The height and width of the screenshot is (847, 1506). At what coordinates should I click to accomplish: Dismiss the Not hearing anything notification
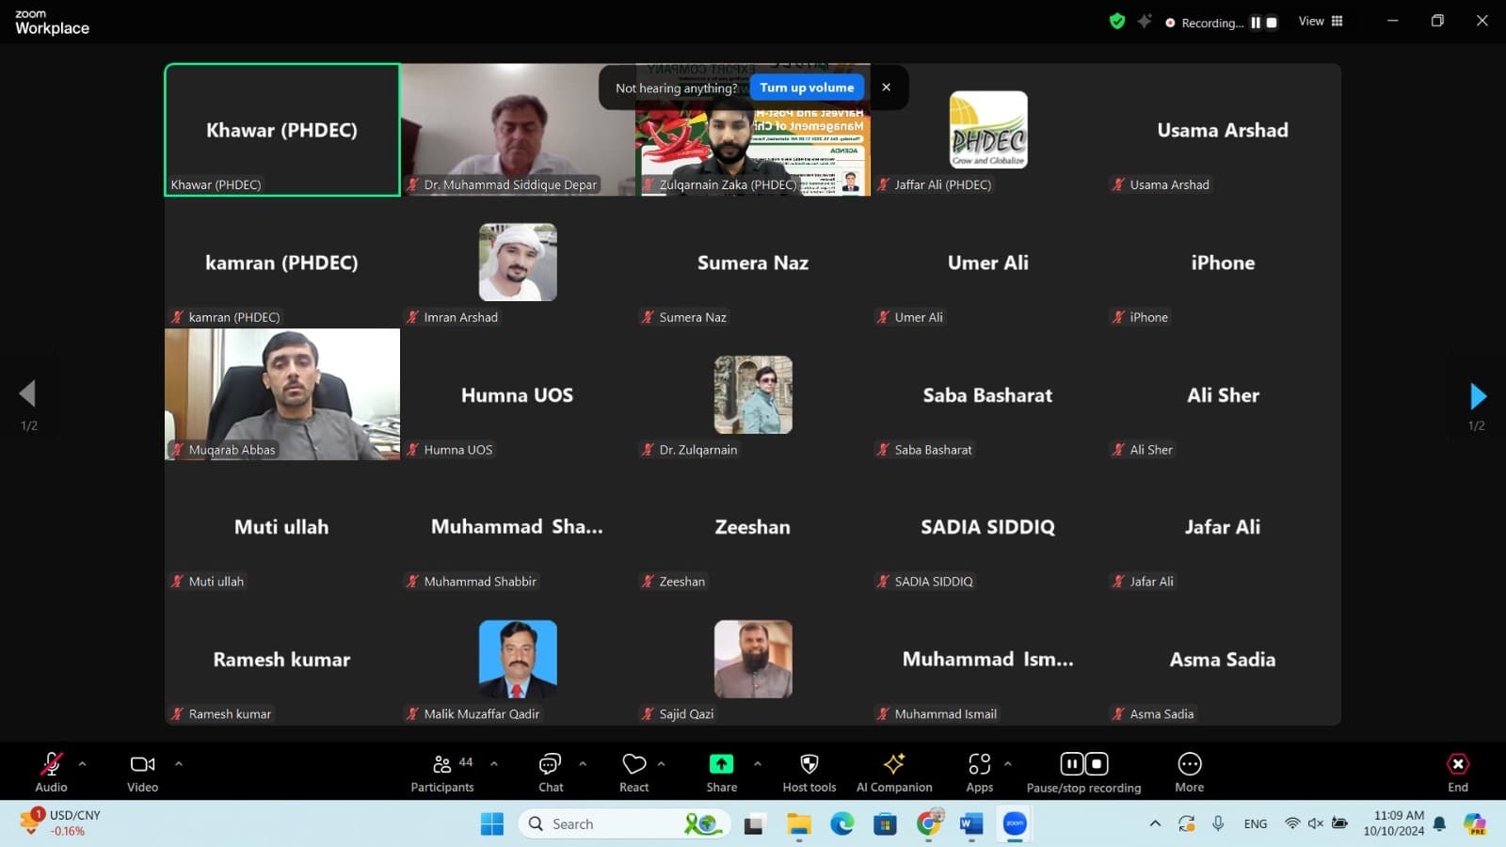point(886,88)
